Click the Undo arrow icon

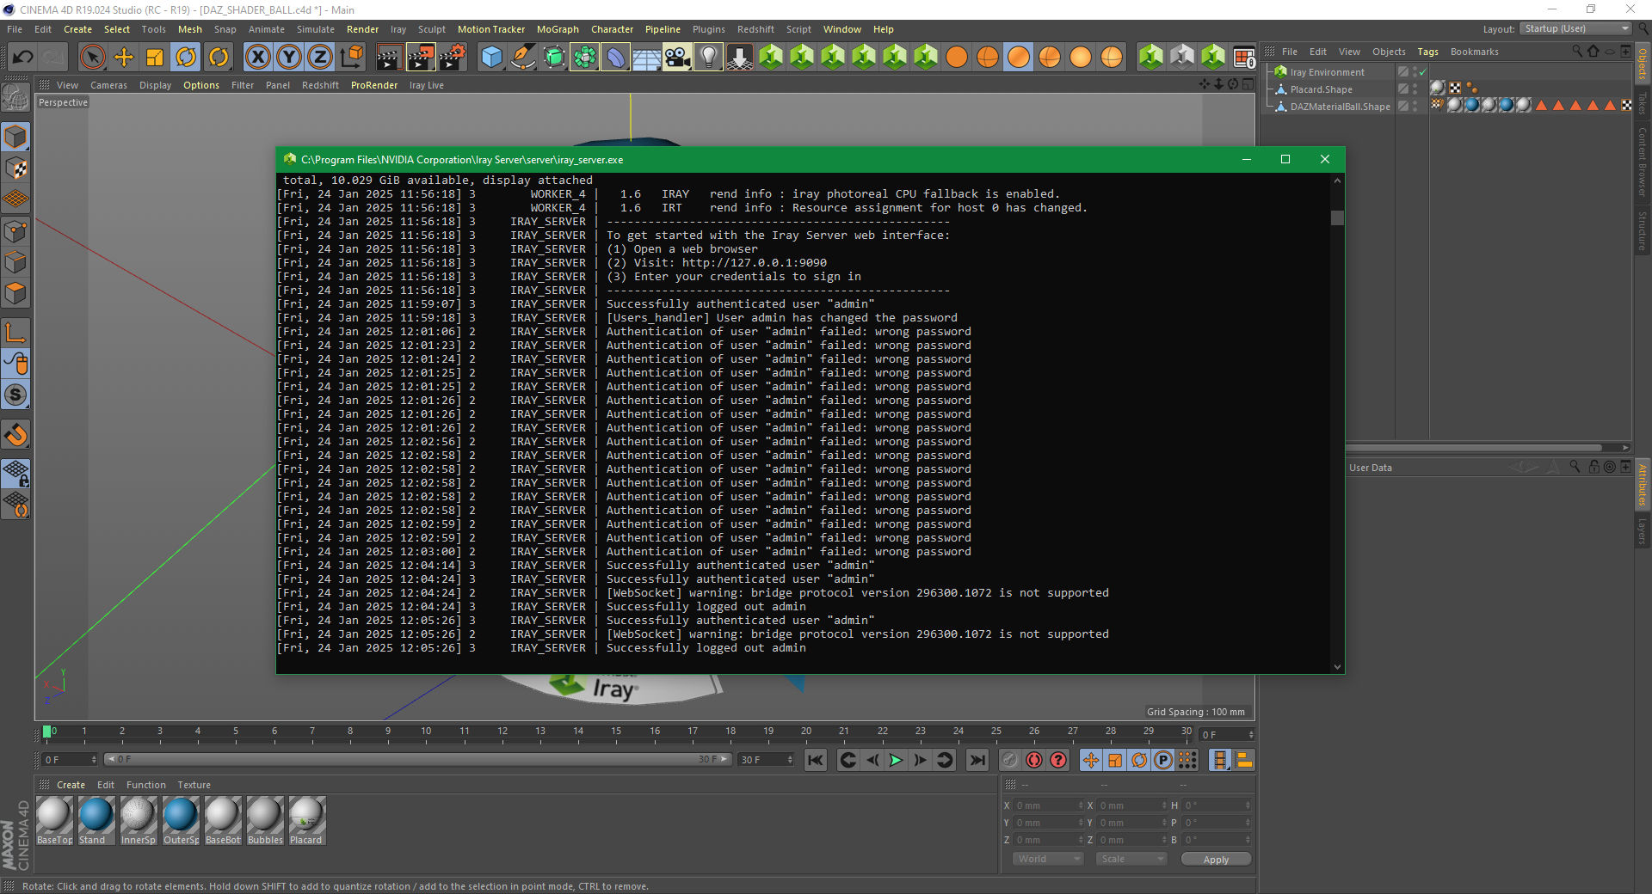[23, 58]
